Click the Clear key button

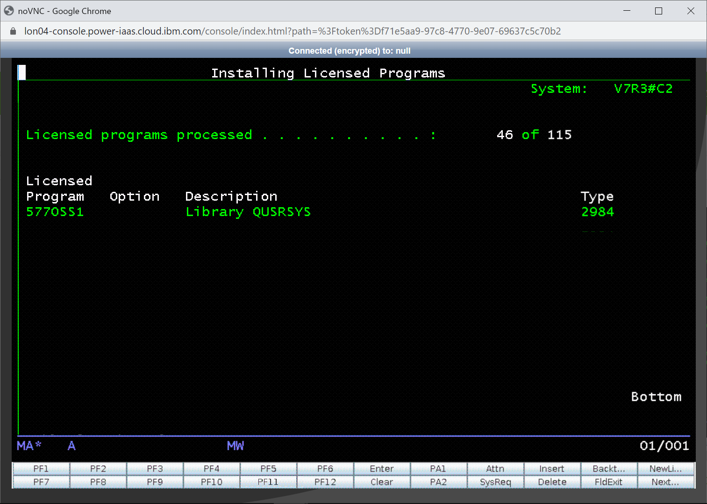(382, 482)
